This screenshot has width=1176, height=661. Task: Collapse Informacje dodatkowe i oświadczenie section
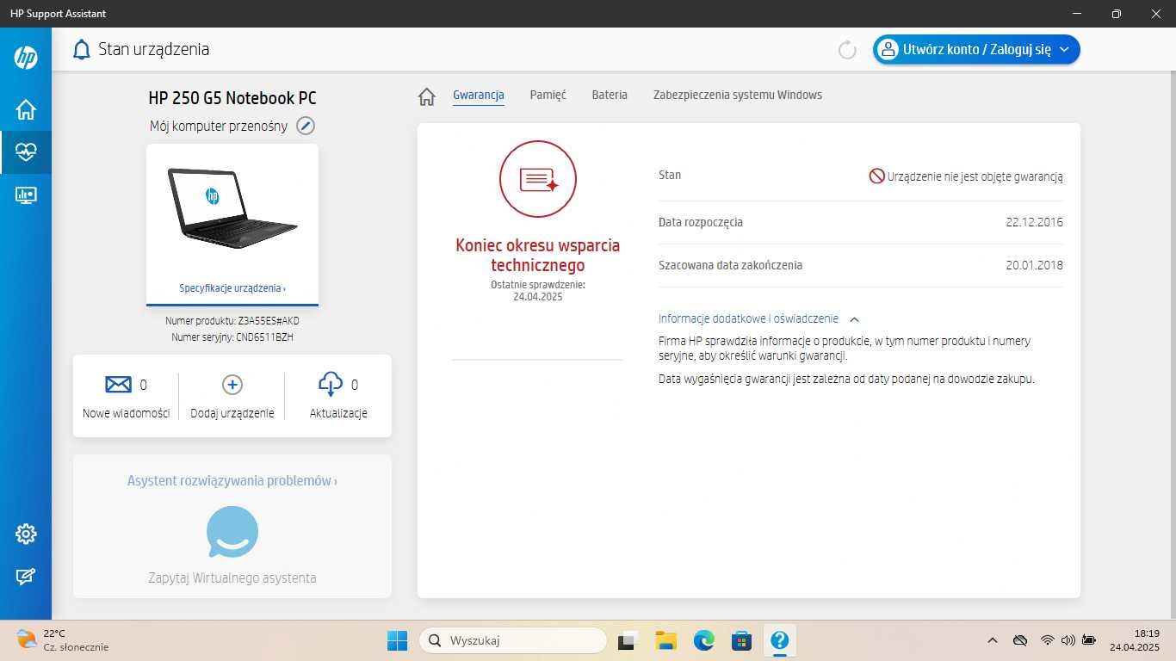coord(854,319)
